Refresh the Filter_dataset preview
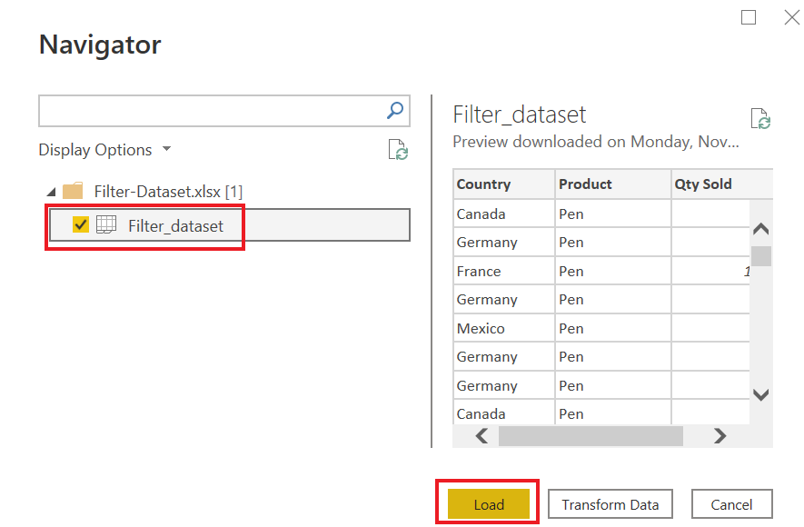This screenshot has height=527, width=804. pyautogui.click(x=760, y=119)
